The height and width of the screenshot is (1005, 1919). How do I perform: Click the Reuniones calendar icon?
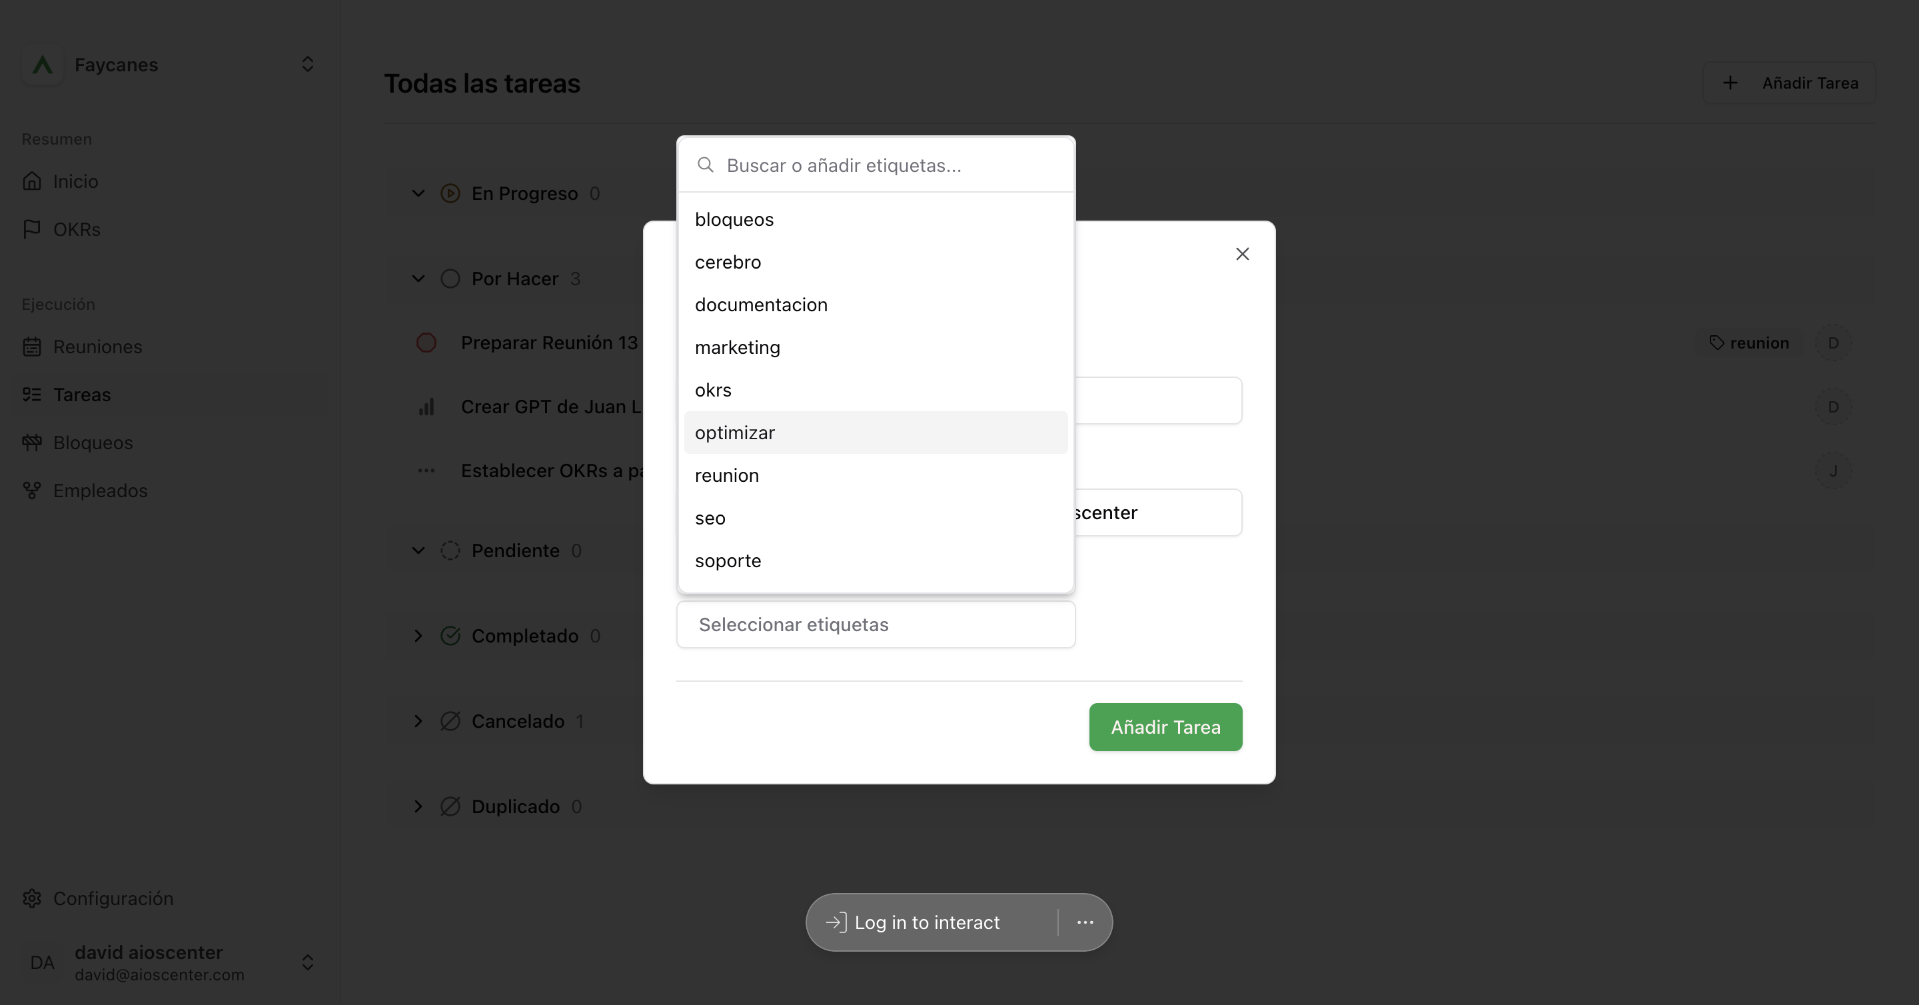pos(32,347)
